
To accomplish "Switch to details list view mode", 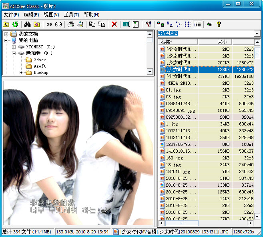I will click(x=197, y=24).
